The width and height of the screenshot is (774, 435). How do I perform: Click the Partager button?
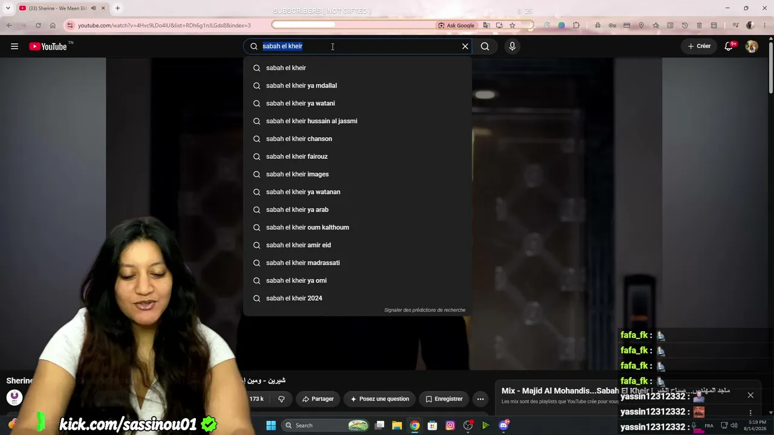[x=318, y=399]
